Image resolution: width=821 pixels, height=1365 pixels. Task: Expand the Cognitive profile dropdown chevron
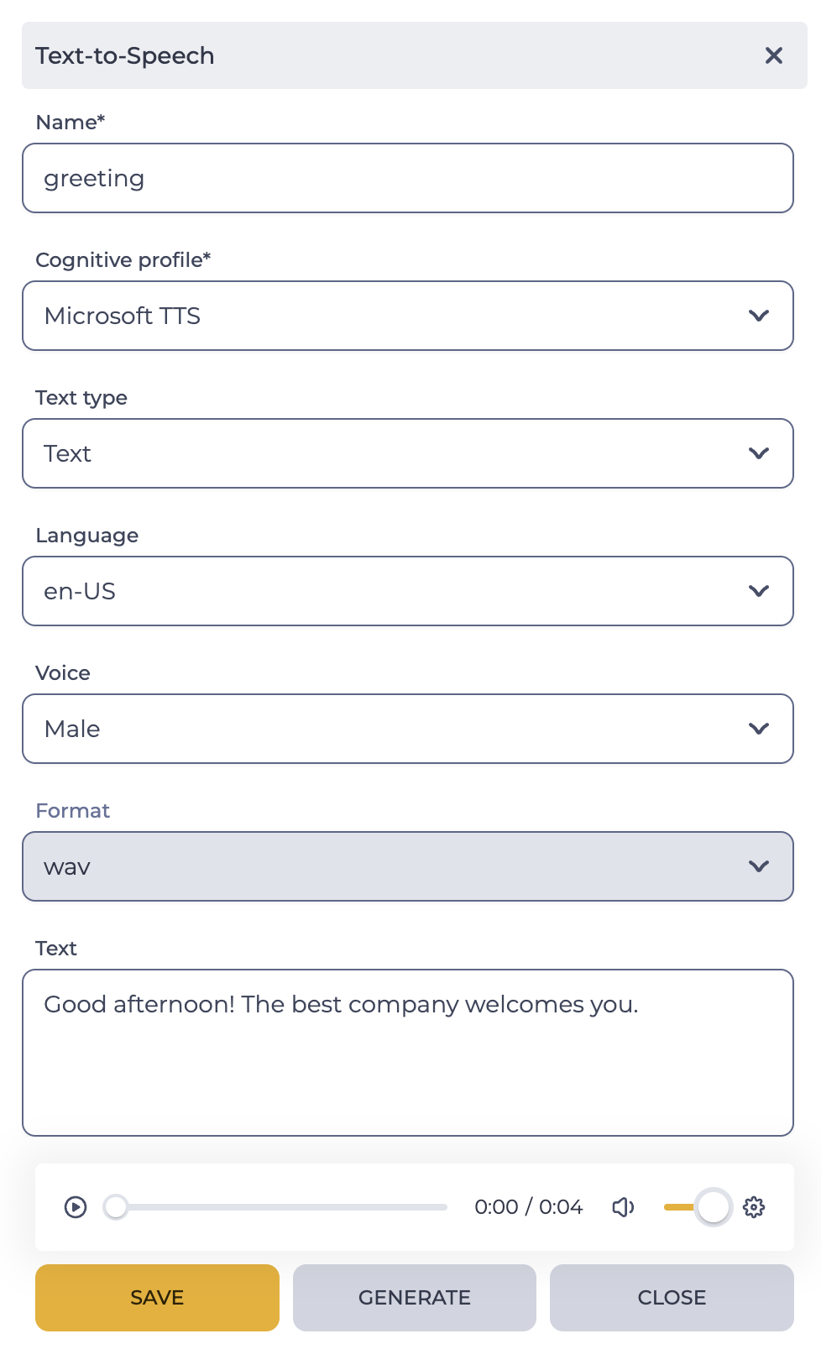click(x=759, y=316)
